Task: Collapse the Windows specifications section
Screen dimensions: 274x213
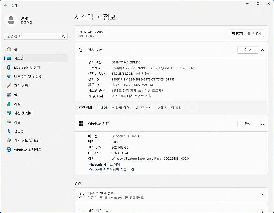Action: click(262, 124)
